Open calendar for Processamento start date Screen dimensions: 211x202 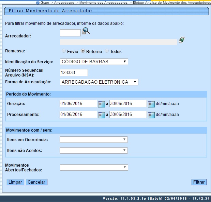click(102, 115)
